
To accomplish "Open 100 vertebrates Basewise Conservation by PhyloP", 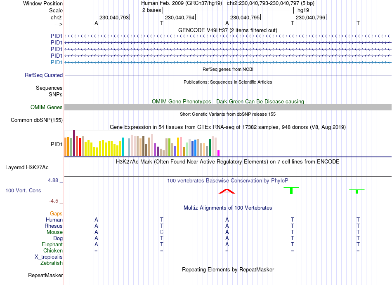I will point(228,181).
